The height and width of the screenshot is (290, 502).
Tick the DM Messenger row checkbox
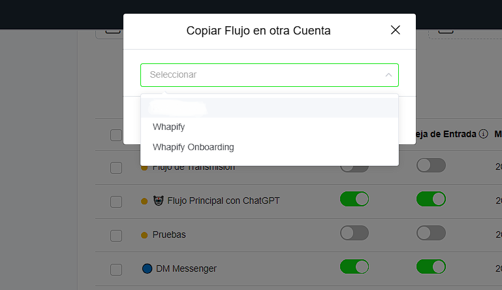tap(116, 269)
